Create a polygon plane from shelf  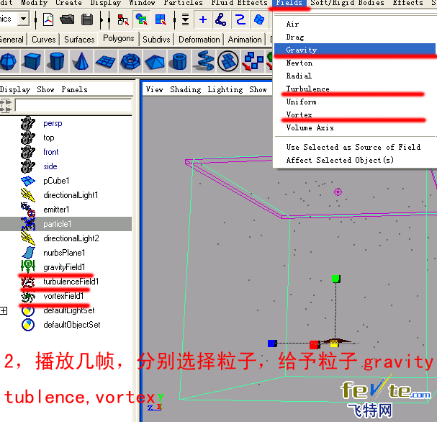coord(105,61)
